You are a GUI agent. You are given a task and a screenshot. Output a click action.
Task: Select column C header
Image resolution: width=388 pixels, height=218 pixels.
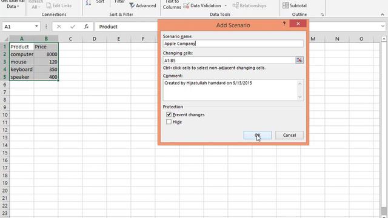[70, 39]
